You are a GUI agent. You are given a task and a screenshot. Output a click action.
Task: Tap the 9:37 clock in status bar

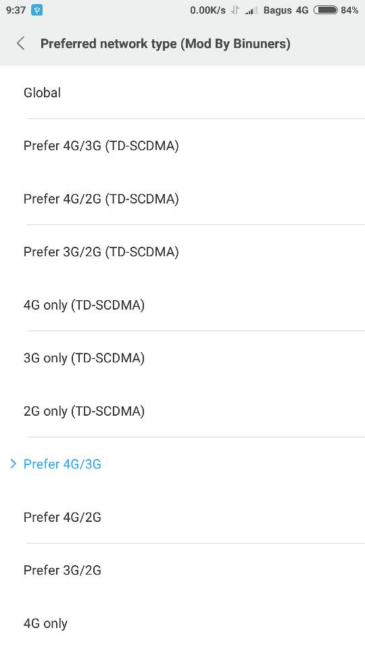coord(16,10)
